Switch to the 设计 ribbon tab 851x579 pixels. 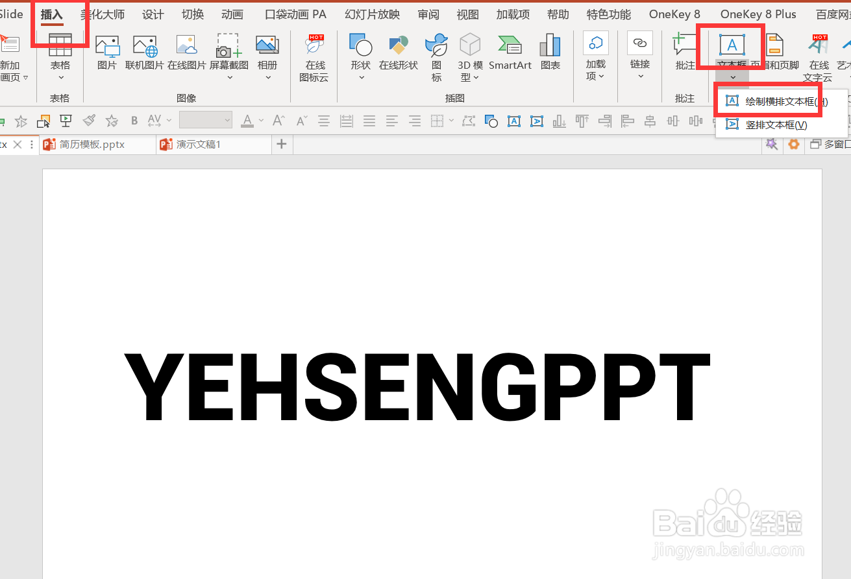(x=153, y=14)
